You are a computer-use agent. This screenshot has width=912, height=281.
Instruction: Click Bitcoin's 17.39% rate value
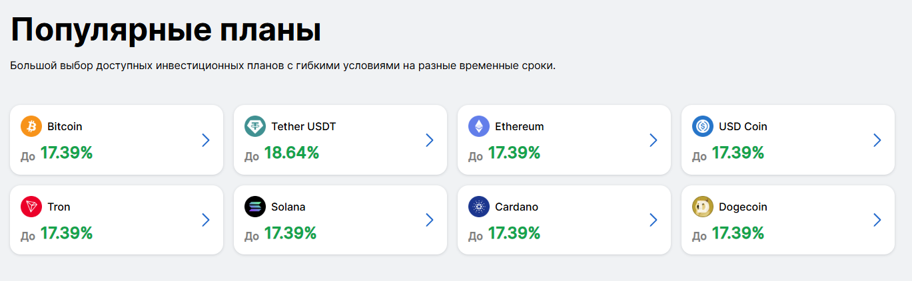tap(66, 153)
